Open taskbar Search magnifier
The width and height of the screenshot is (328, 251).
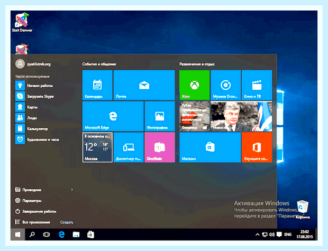click(x=32, y=235)
